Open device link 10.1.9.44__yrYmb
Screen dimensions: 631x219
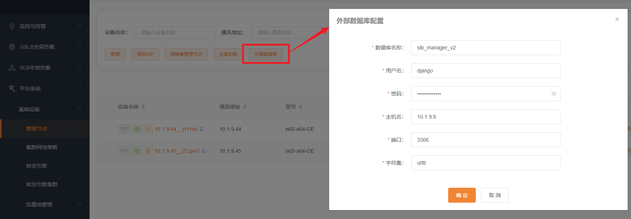[176, 129]
